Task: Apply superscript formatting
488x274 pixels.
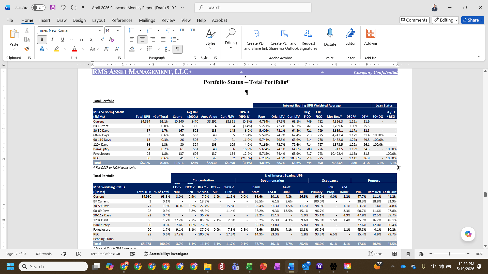Action: pyautogui.click(x=102, y=39)
